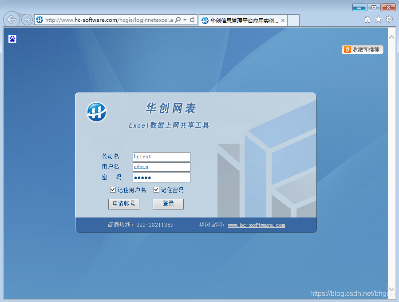Refresh the page with reload icon
This screenshot has height=302, width=399.
point(192,20)
